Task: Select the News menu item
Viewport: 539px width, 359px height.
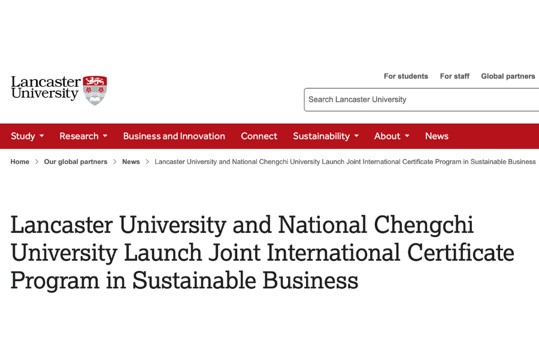Action: (437, 136)
